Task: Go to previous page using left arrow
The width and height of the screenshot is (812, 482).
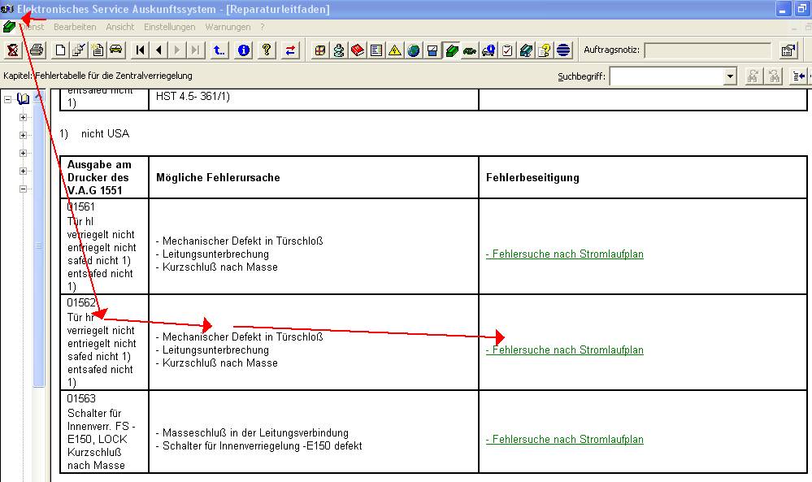Action: pos(158,50)
